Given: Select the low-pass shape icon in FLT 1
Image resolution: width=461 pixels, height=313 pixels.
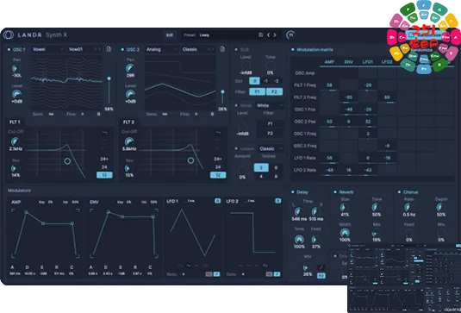Looking at the screenshot, I should [x=104, y=134].
